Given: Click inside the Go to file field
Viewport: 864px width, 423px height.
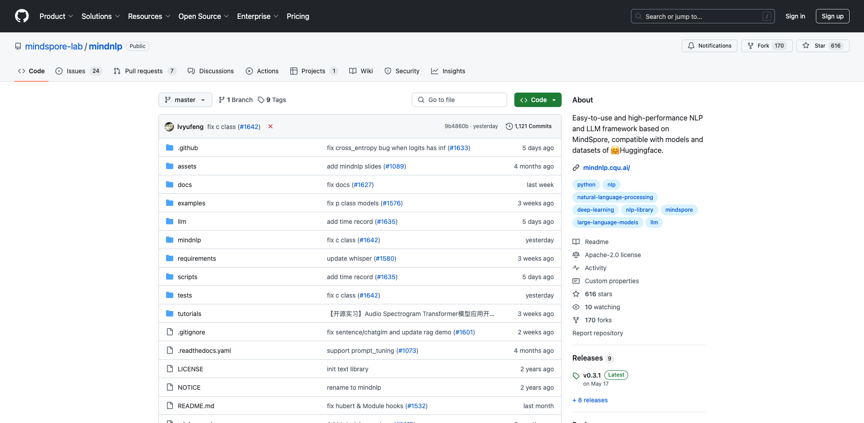Looking at the screenshot, I should click(459, 100).
